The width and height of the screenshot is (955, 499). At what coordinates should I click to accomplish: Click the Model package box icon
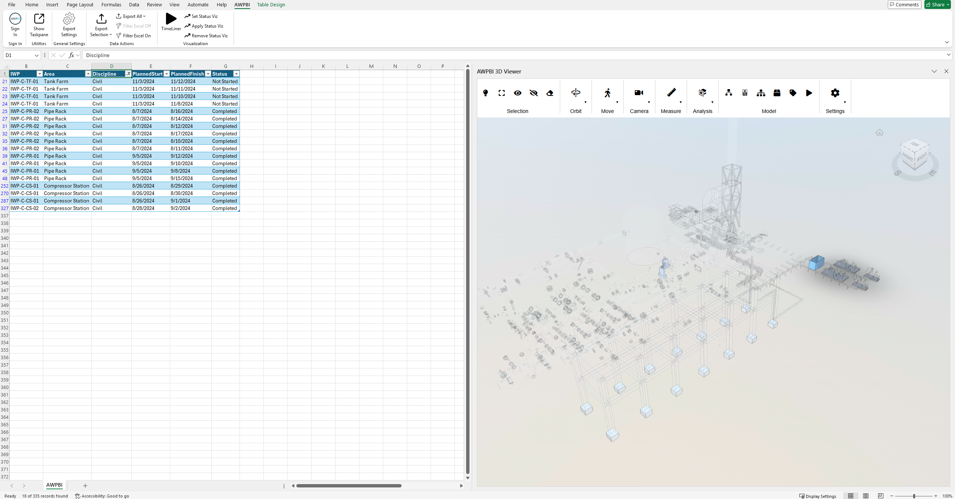click(x=777, y=93)
